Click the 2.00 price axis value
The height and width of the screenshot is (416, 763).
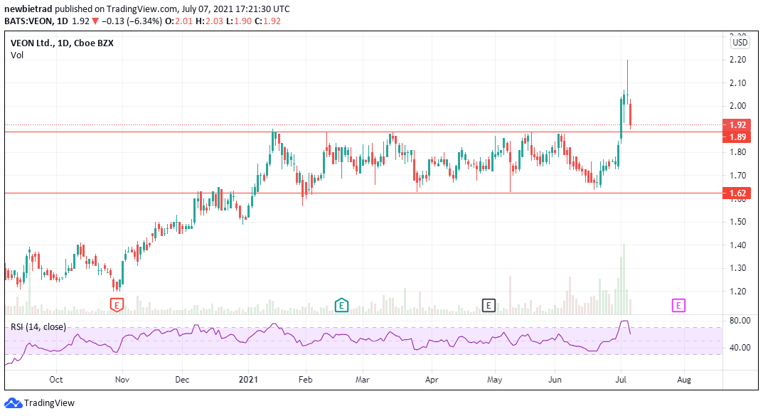click(x=737, y=105)
